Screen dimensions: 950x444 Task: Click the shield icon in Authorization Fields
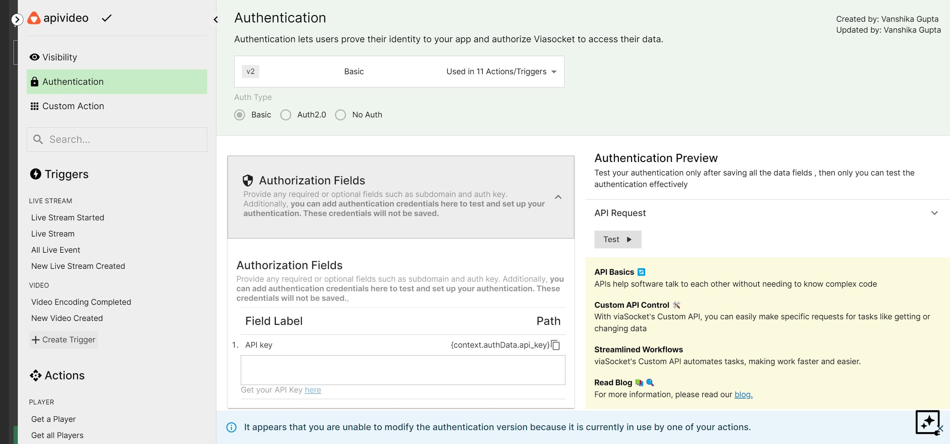pyautogui.click(x=248, y=180)
